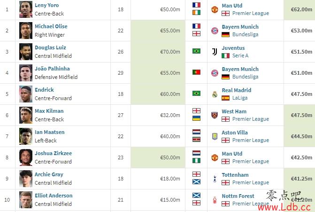
Task: Click Archie Gray's portrait thumbnail
Action: click(x=26, y=179)
